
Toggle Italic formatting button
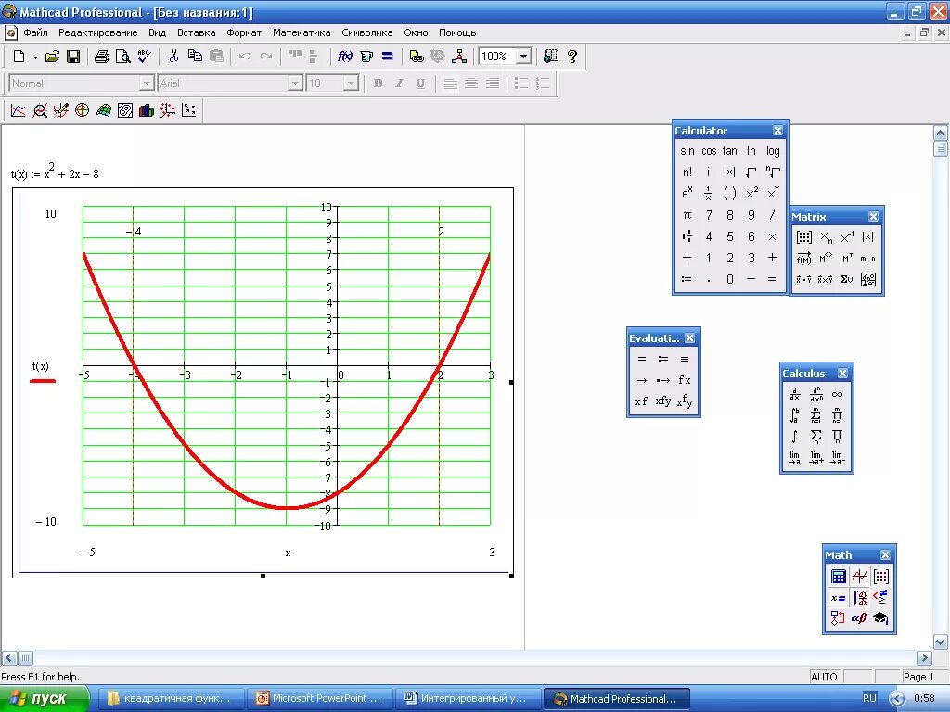(x=399, y=83)
